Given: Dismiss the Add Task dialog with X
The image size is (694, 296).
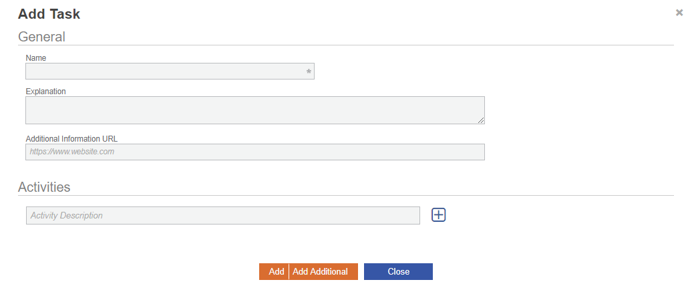Looking at the screenshot, I should coord(679,13).
